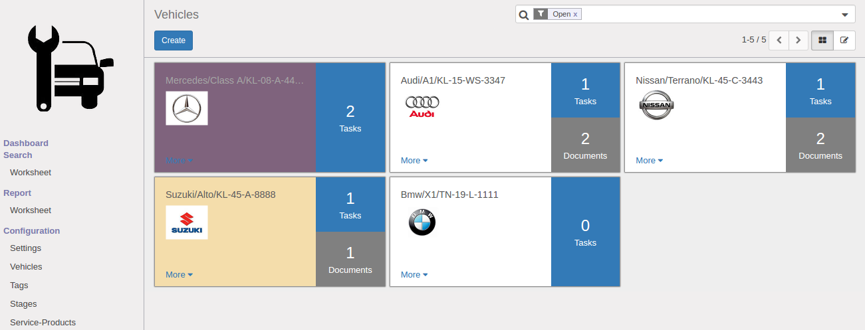This screenshot has height=330, width=865.
Task: Open Nissan Terrano's 2 Documents tile
Action: pos(820,145)
